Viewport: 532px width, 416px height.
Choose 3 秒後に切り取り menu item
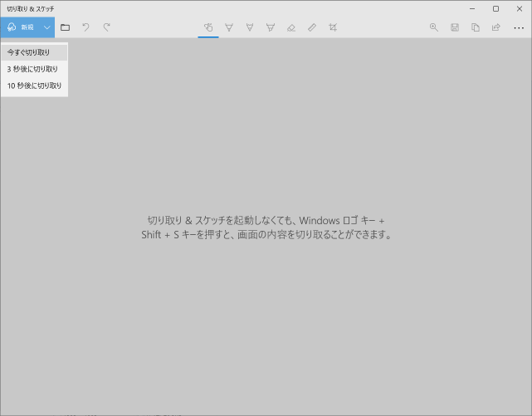coord(34,69)
